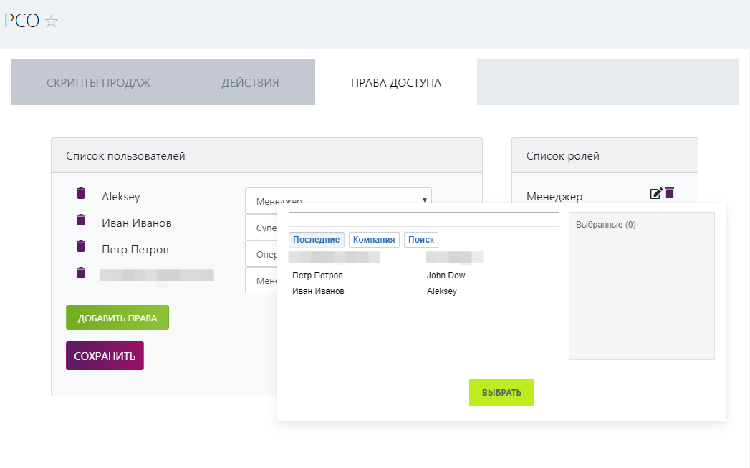This screenshot has height=468, width=750.
Task: Open Петр Петров's role dropdown
Action: (x=261, y=254)
